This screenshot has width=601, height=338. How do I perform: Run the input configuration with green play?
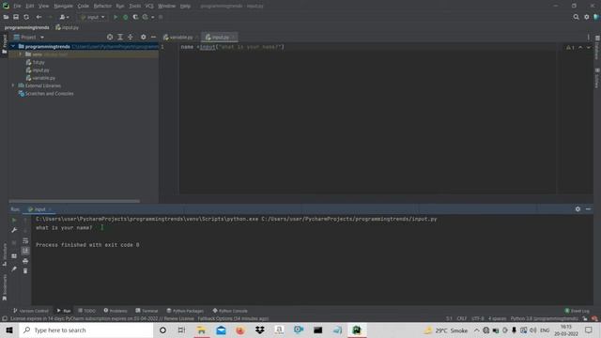[116, 17]
